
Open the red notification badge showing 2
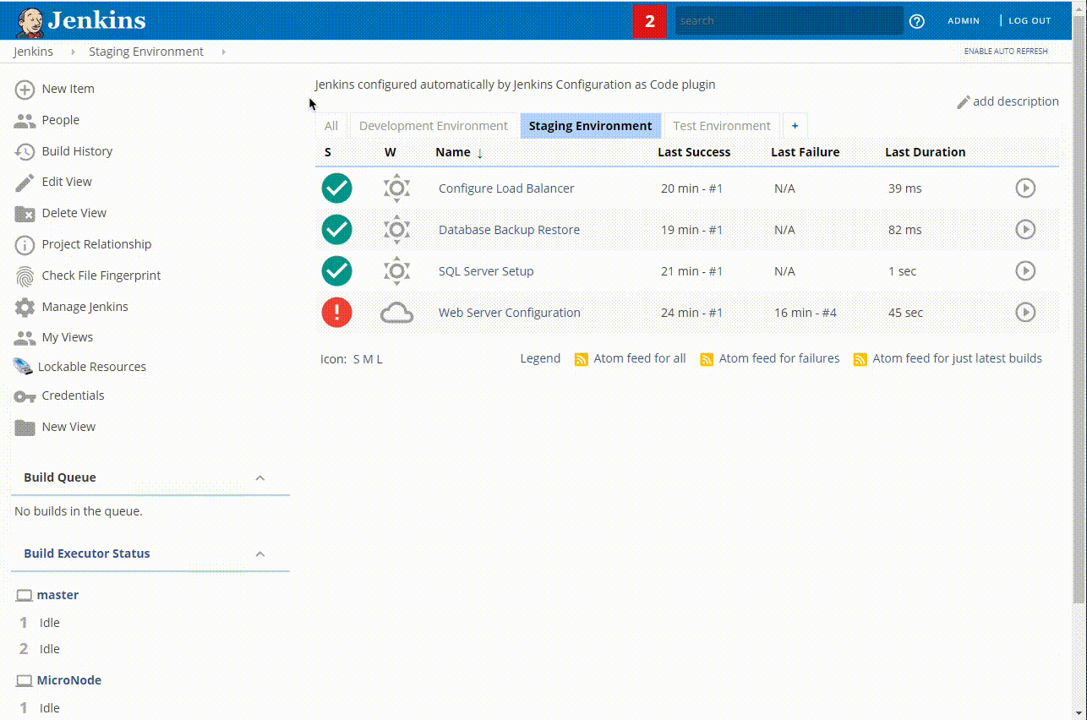click(649, 21)
